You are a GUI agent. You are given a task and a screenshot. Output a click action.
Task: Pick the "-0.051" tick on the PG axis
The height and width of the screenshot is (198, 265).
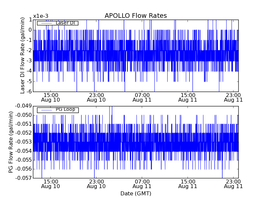[x=24, y=124]
